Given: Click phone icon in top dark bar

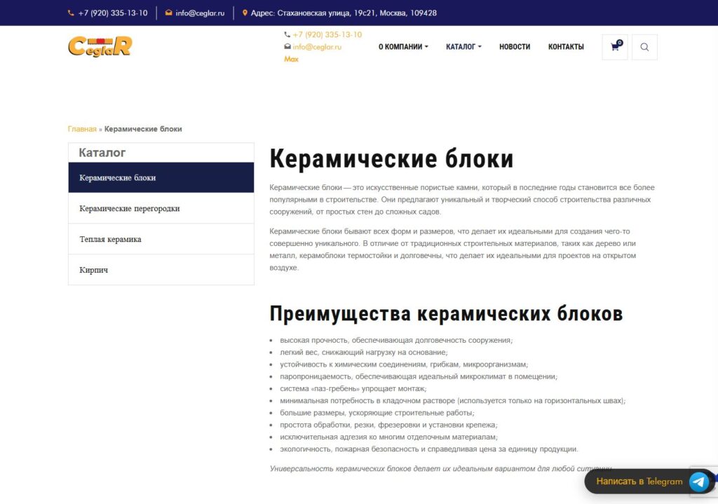Looking at the screenshot, I should 71,13.
